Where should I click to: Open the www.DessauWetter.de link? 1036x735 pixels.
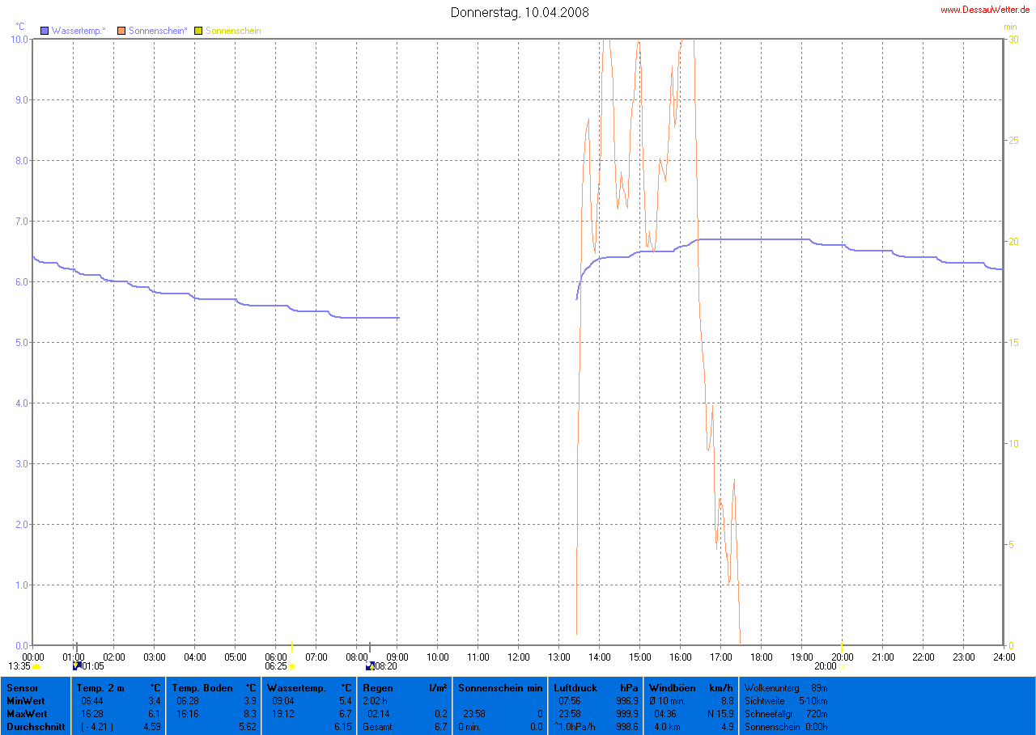[985, 10]
